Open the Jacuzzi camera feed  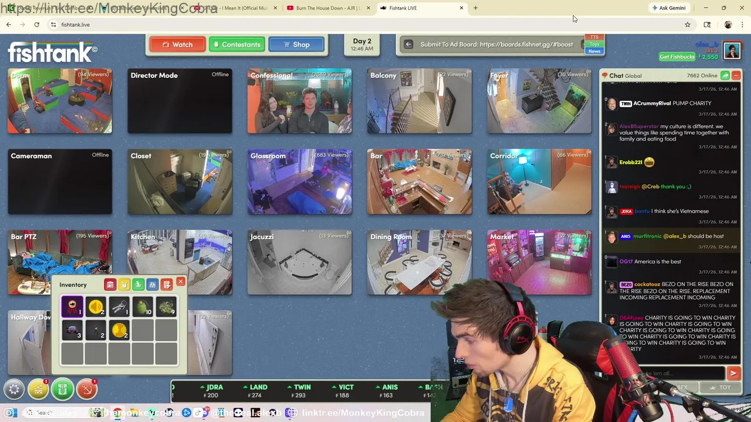click(299, 263)
